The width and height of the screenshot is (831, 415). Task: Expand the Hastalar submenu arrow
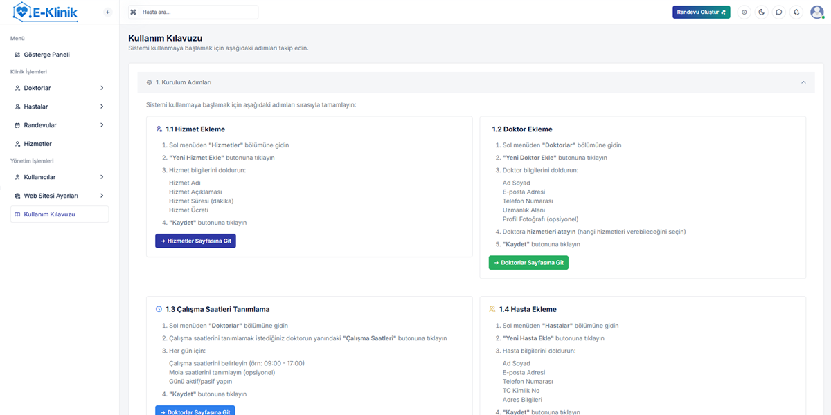[102, 107]
